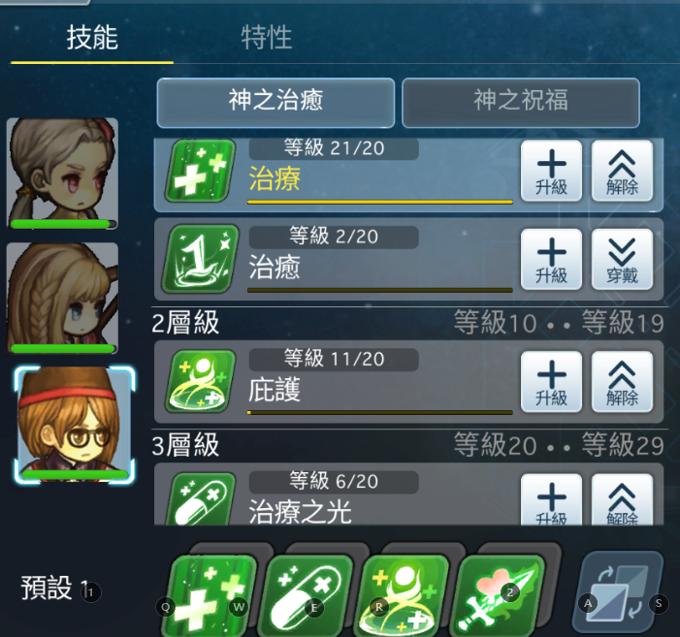Select the 神之治癒 skill category

(x=275, y=103)
